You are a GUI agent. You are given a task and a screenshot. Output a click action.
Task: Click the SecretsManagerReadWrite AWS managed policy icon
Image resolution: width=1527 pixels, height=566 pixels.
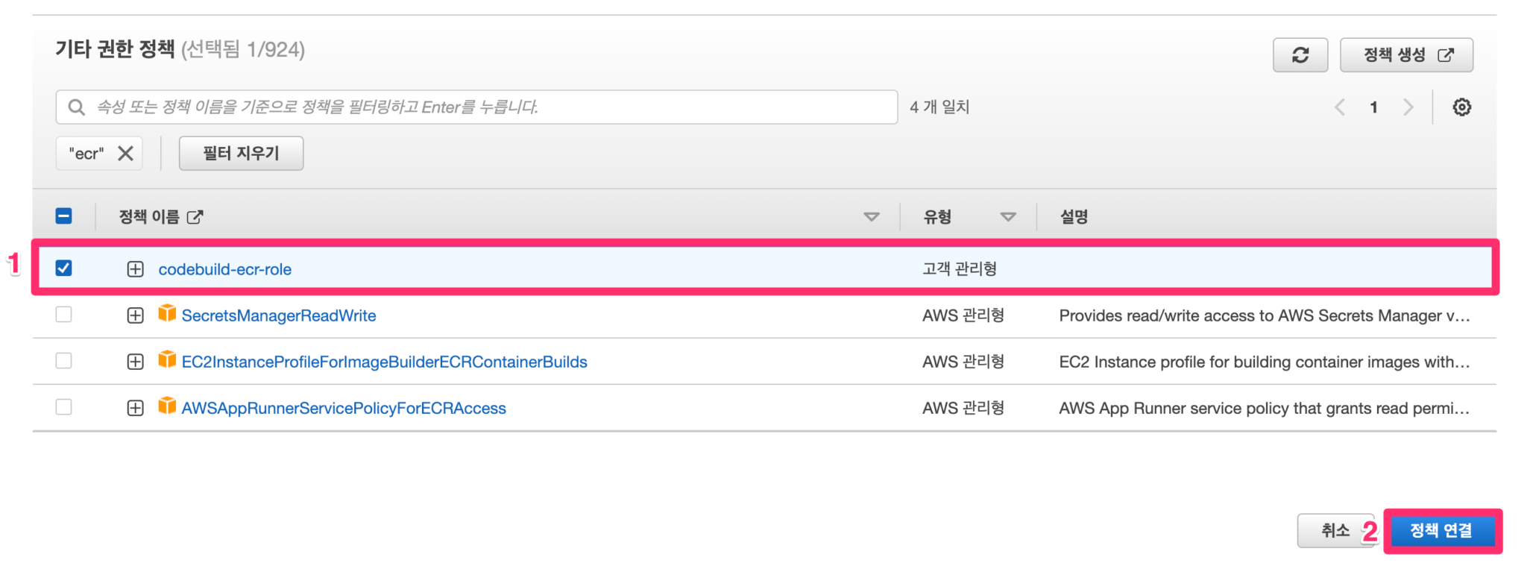click(x=166, y=315)
